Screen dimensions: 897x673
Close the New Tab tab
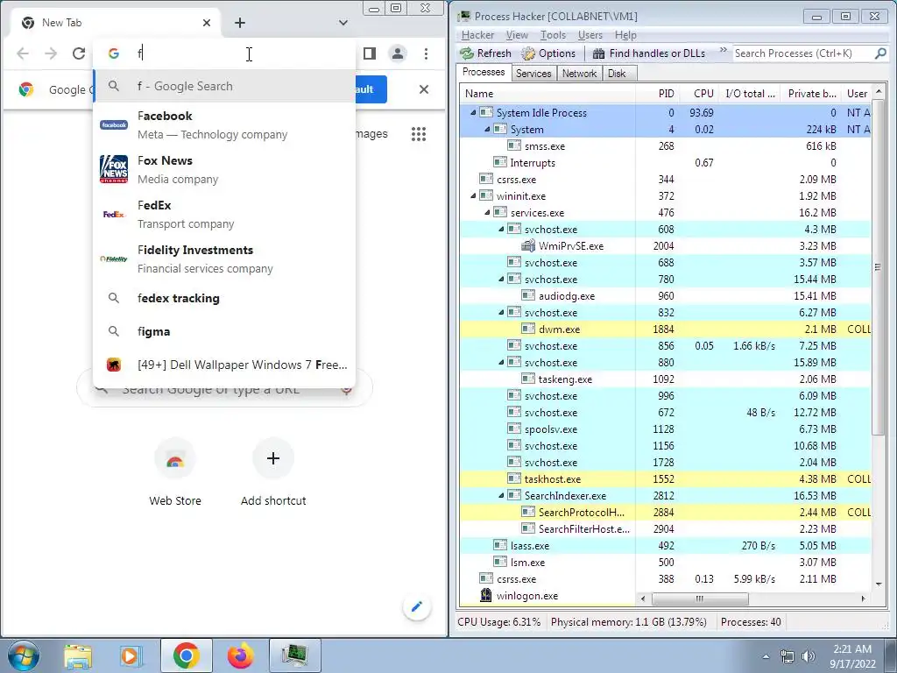pyautogui.click(x=207, y=23)
